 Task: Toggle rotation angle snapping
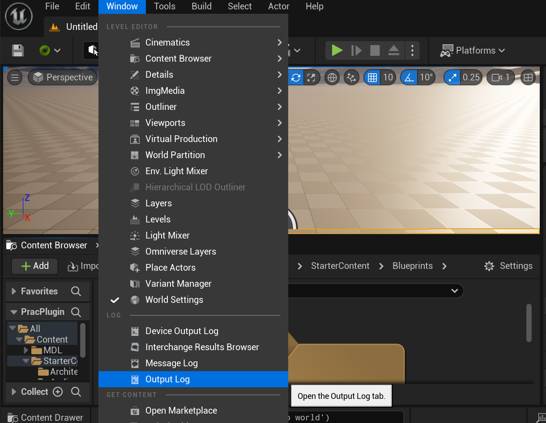[x=409, y=78]
